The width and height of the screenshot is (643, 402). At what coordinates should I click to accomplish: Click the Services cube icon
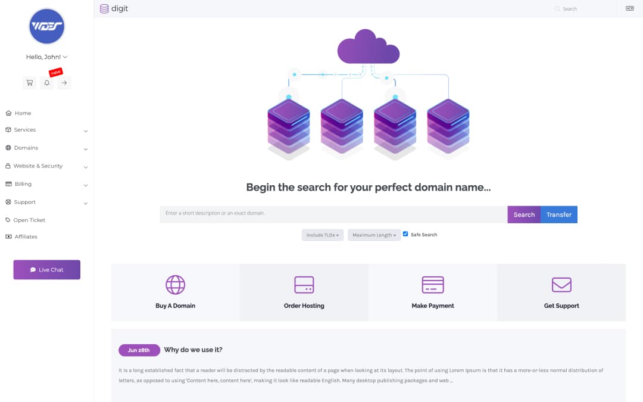(8, 130)
